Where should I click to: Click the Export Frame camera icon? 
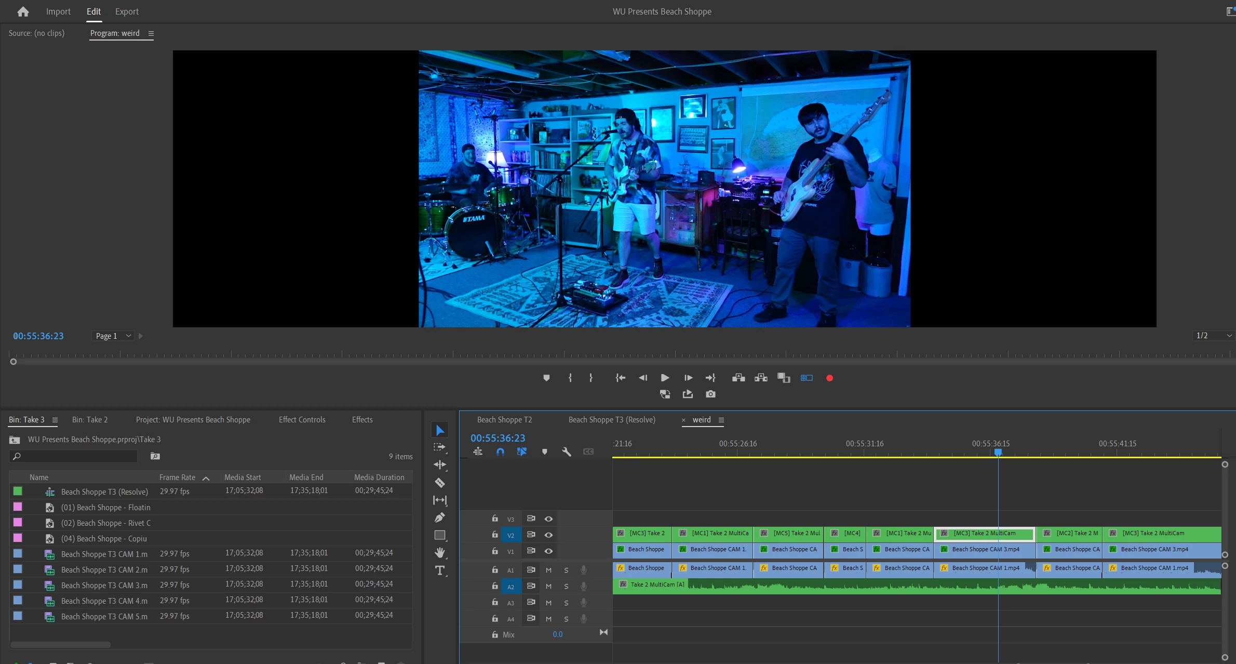[x=710, y=394]
